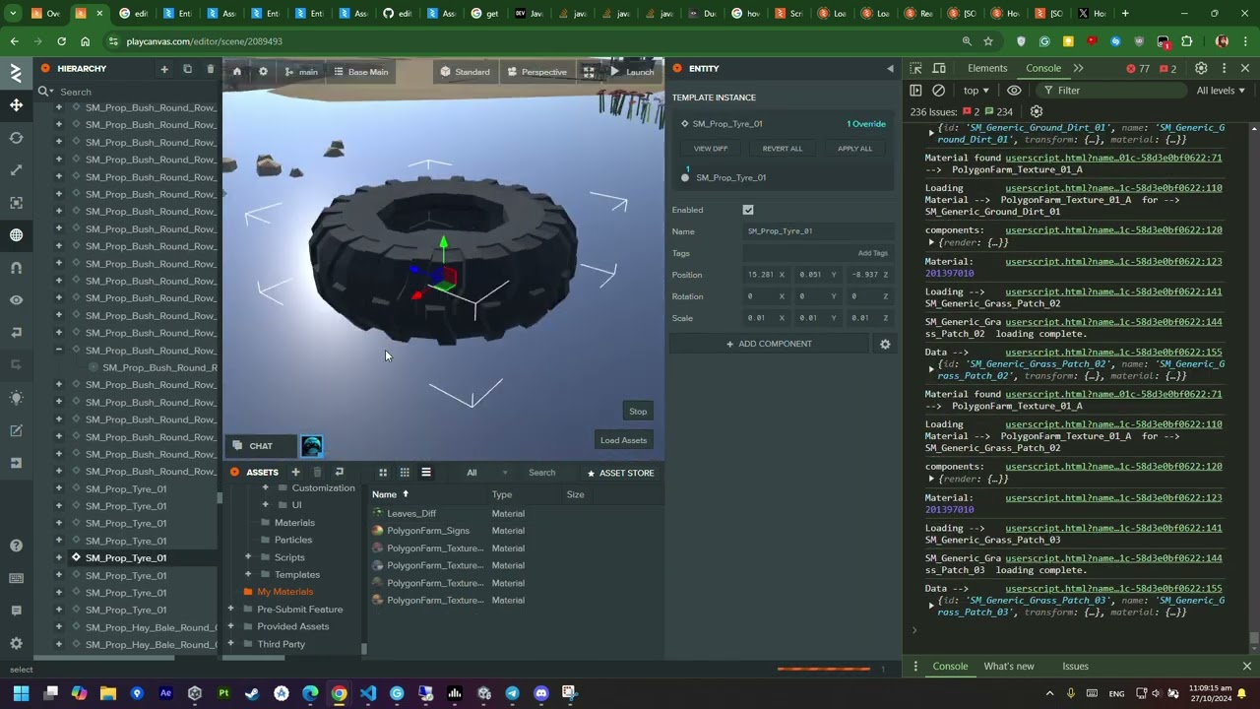Toggle viewport fullscreen icon

pyautogui.click(x=589, y=72)
